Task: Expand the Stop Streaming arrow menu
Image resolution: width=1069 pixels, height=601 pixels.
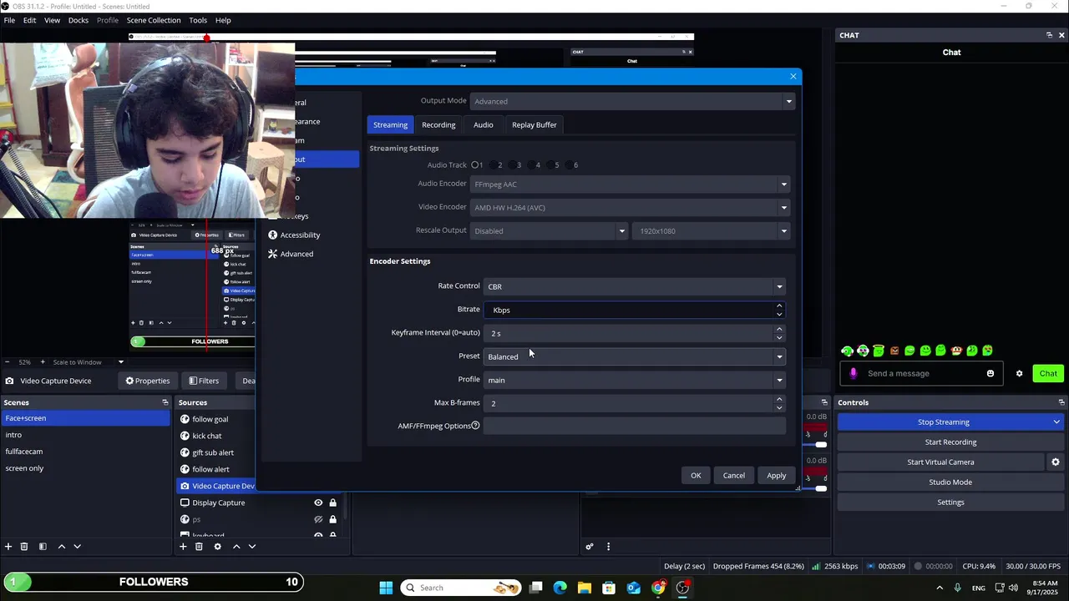Action: tap(1056, 422)
